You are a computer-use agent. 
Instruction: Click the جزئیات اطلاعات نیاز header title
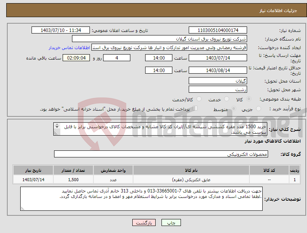click(278, 11)
